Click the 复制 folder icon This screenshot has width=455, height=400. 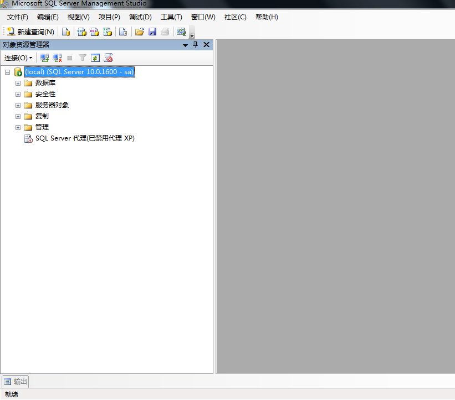click(x=28, y=116)
